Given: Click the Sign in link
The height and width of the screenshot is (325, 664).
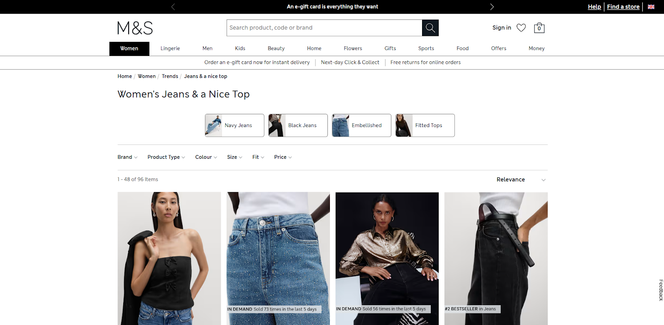Looking at the screenshot, I should point(501,28).
